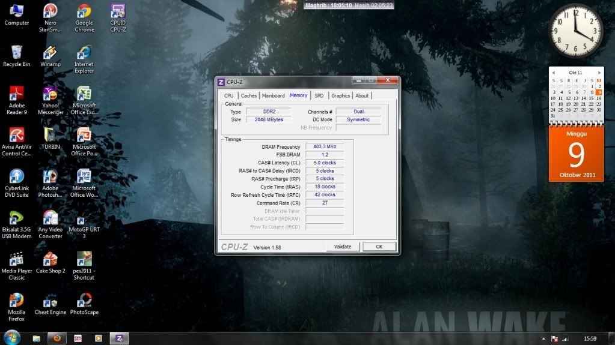Click the prayer time widget bar
Image resolution: width=615 pixels, height=345 pixels.
point(349,5)
